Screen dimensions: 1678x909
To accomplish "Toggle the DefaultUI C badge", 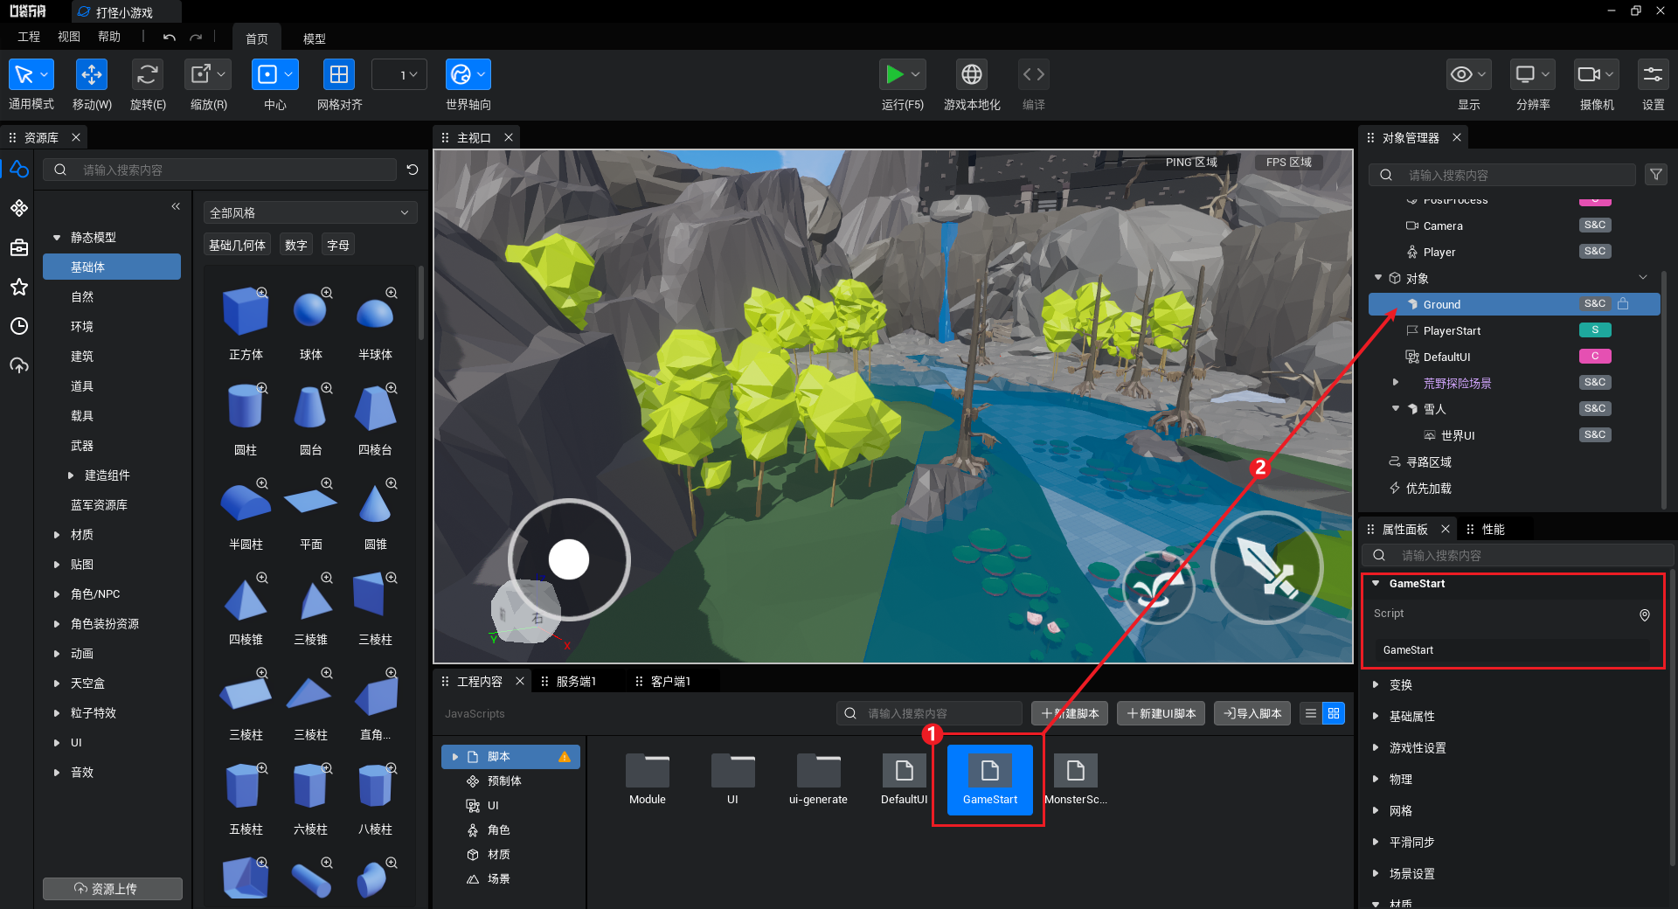I will click(1595, 357).
